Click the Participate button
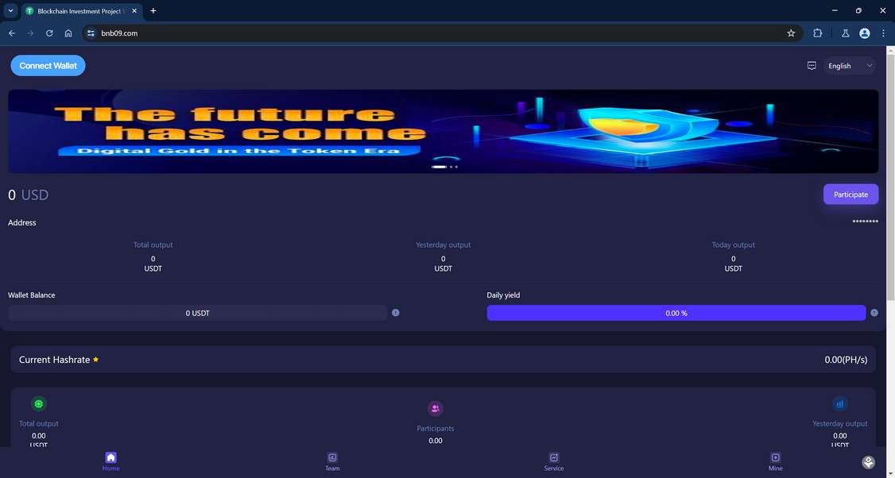Image resolution: width=895 pixels, height=478 pixels. (x=850, y=194)
